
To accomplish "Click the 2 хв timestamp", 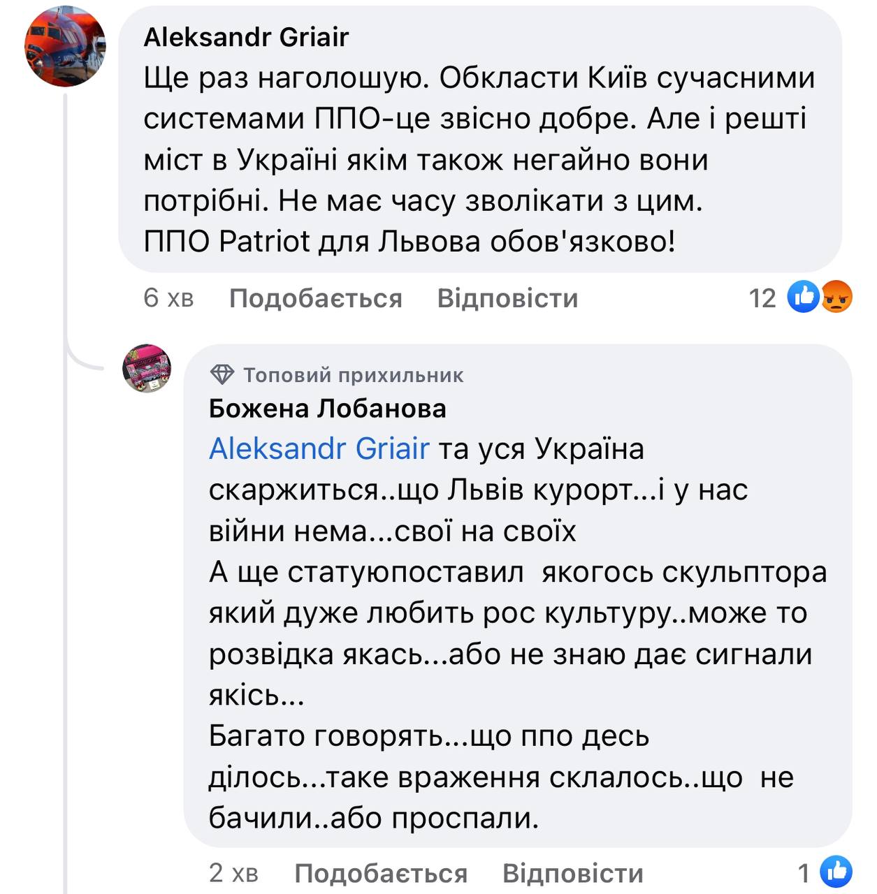I will click(x=233, y=873).
